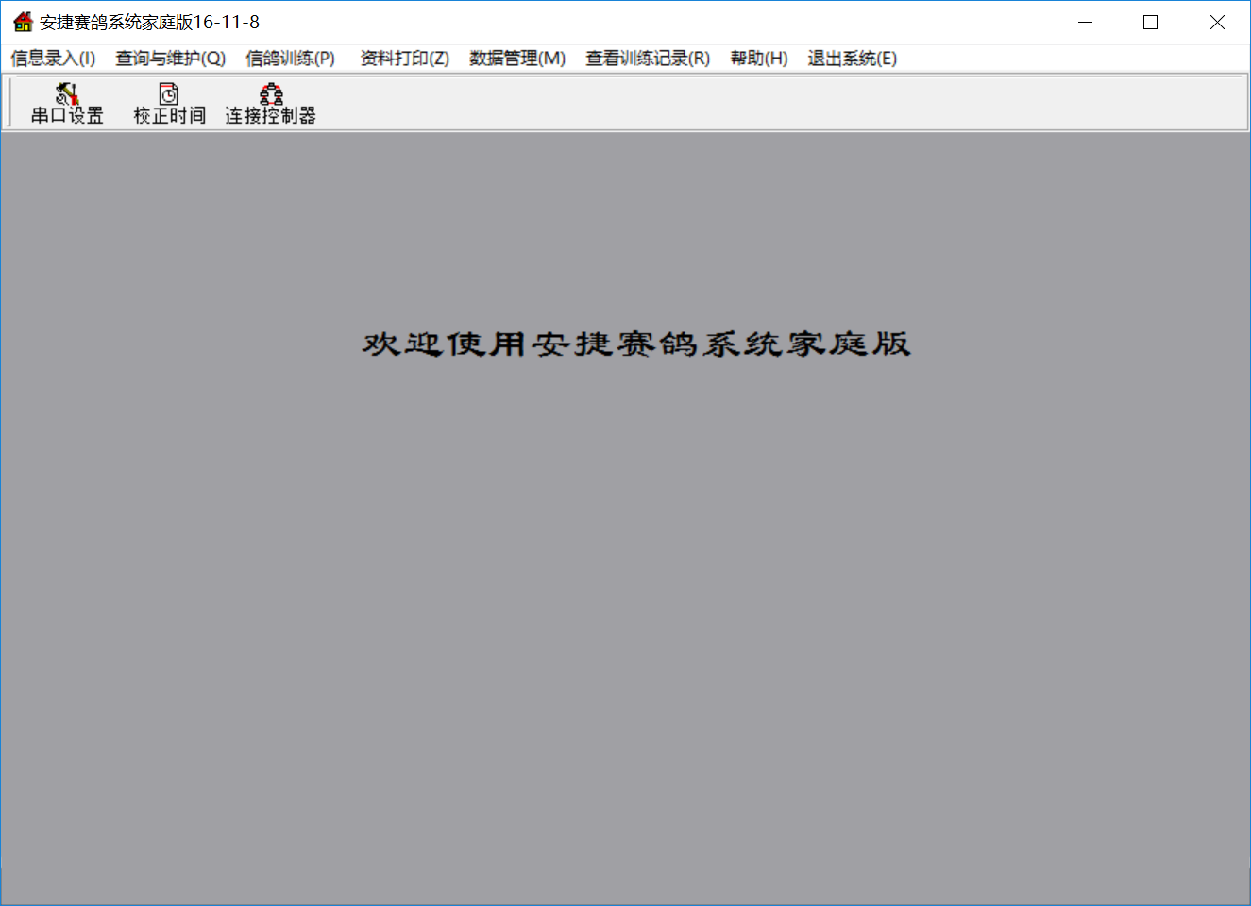Open the 信鸽训练(P) menu
This screenshot has height=906, width=1251.
click(x=291, y=59)
